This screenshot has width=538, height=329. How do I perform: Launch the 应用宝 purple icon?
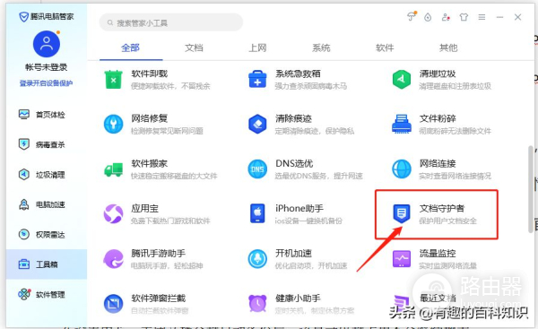pyautogui.click(x=113, y=213)
